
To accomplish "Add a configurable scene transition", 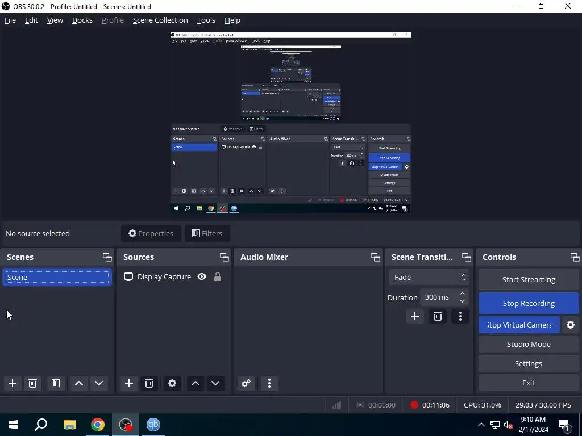I will [415, 316].
